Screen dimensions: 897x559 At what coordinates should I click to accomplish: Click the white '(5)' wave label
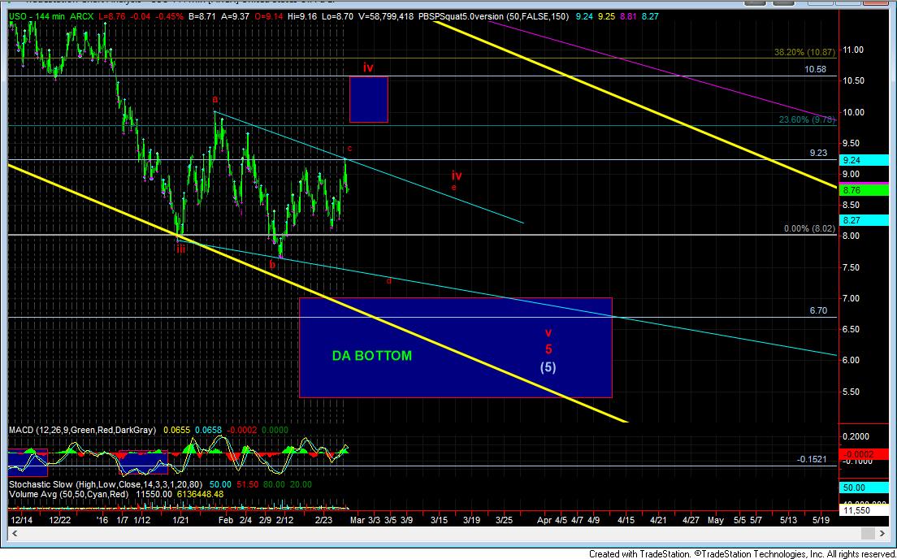point(548,367)
